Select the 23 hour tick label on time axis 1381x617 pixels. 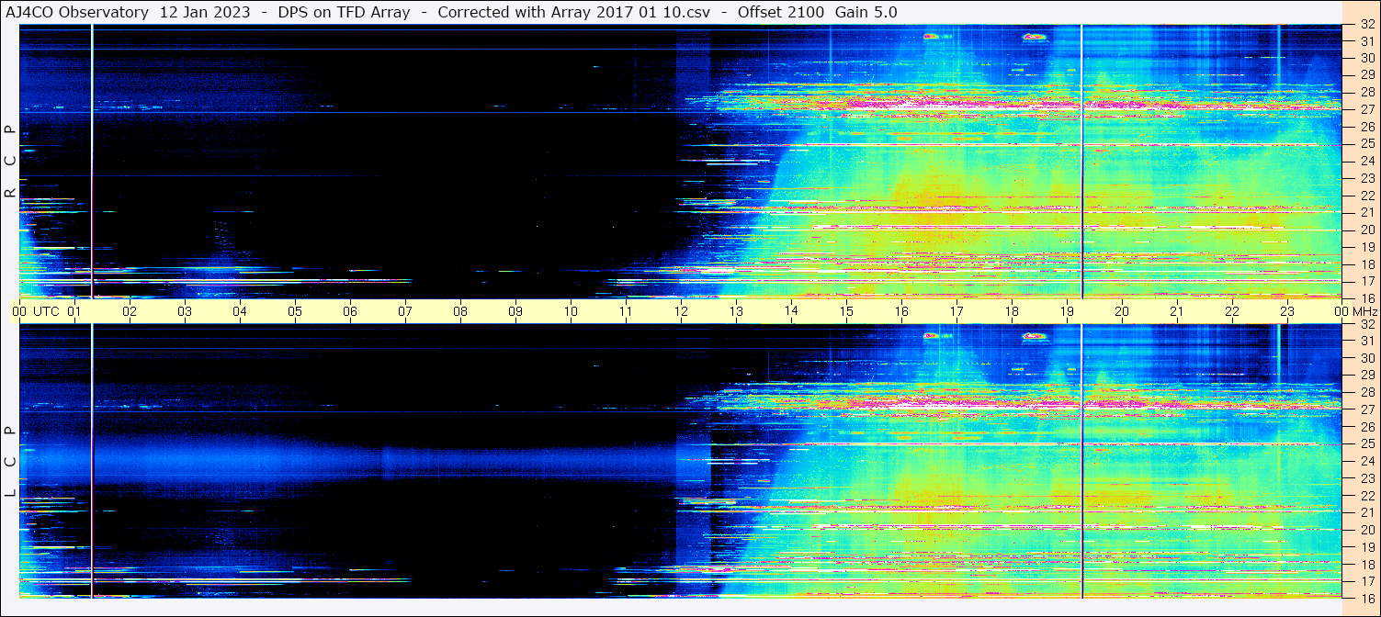click(x=1287, y=311)
